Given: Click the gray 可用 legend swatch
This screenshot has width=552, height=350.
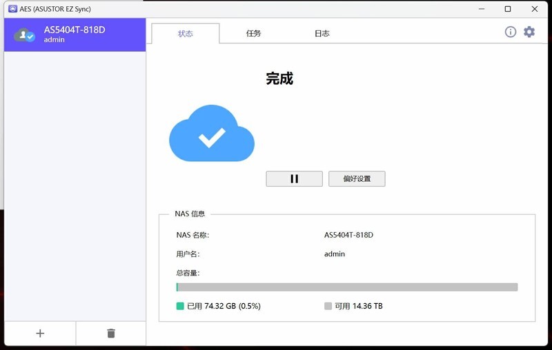Looking at the screenshot, I should pos(328,306).
